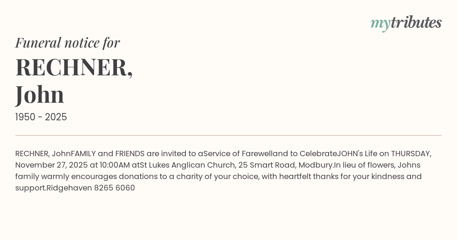The height and width of the screenshot is (240, 457).
Task: Click the phrase "In lieu of flowers"
Action: coord(364,165)
